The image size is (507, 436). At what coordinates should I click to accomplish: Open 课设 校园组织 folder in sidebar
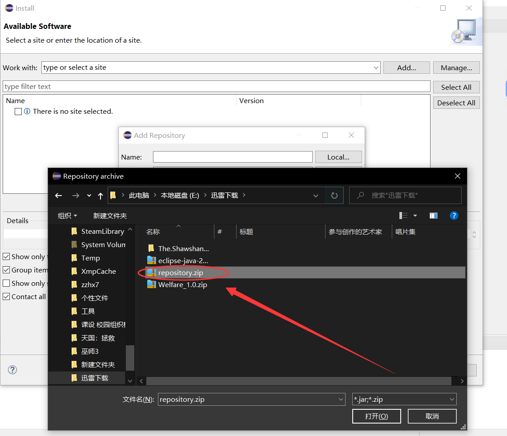tap(98, 324)
